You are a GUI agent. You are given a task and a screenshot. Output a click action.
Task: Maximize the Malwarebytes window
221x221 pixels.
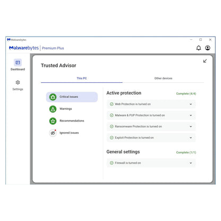point(201,40)
